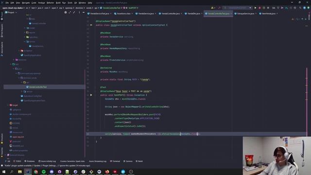The image size is (311, 175).
Task: Open Cosmos Serverless Spark Jobs window
Action: click(72, 161)
